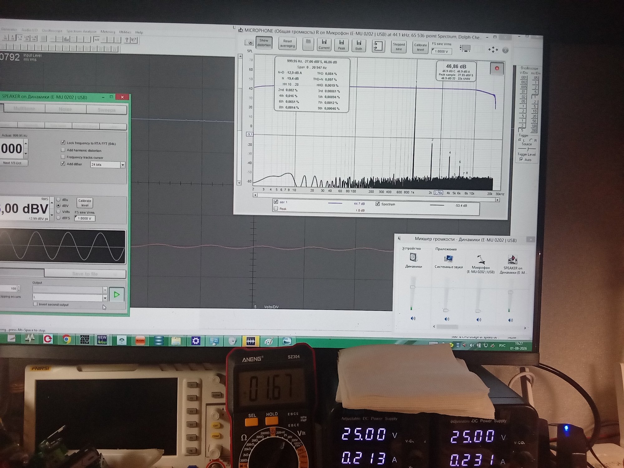
Task: Select the Volts level unit radio button
Action: [x=58, y=212]
